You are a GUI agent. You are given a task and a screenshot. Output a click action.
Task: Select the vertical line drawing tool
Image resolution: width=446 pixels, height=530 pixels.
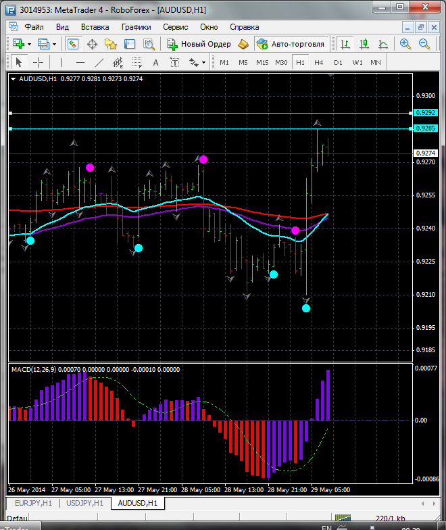click(61, 62)
